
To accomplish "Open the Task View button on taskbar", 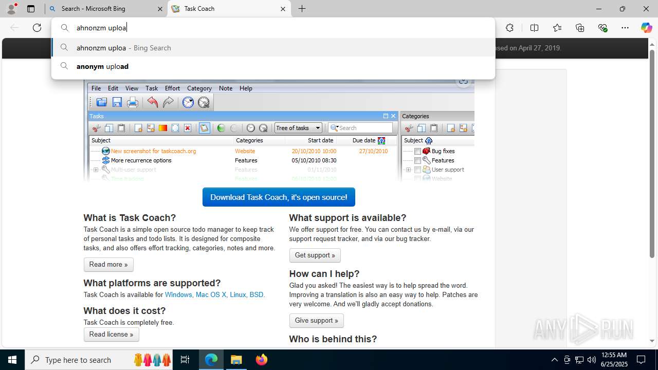I will (185, 360).
